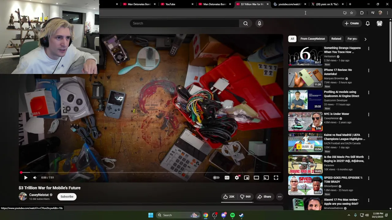Open the account avatar menu

coord(379,23)
